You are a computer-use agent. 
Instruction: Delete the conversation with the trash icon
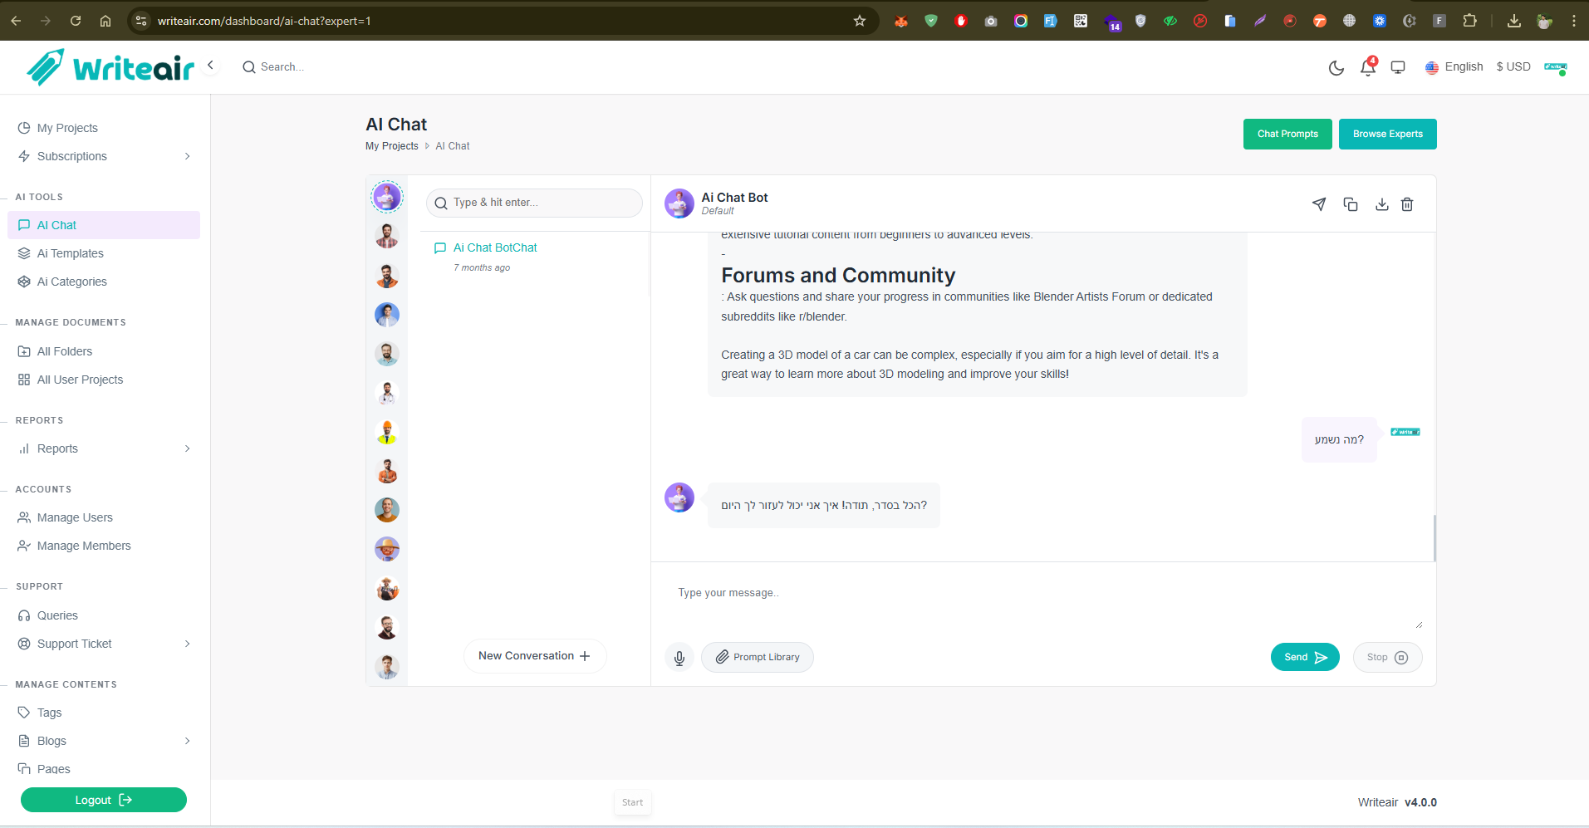point(1407,204)
